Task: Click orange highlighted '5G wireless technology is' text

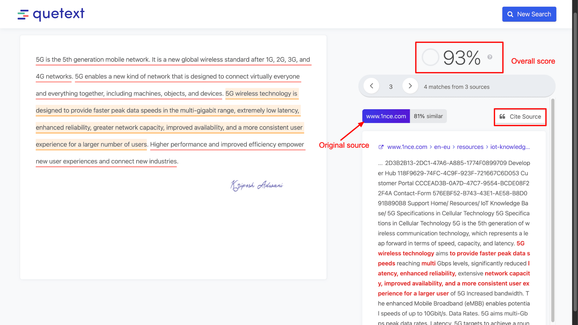Action: pos(261,94)
